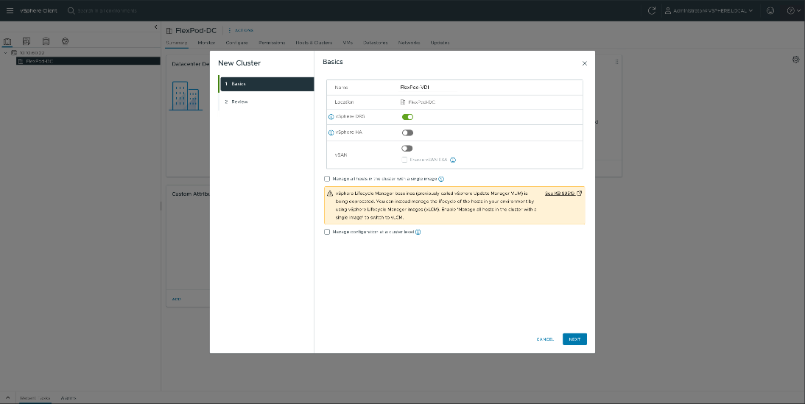805x404 pixels.
Task: Collapse the vCenter server tree node
Action: 6,53
